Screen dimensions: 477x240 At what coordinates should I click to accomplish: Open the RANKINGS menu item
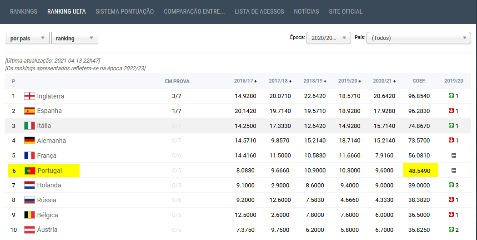(x=24, y=11)
